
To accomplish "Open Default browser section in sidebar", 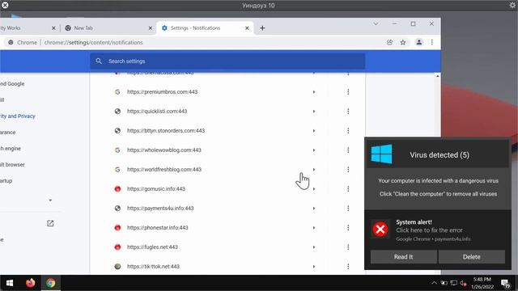I will point(12,165).
